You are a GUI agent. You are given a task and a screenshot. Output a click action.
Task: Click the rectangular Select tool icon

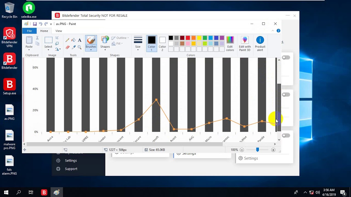pyautogui.click(x=48, y=40)
